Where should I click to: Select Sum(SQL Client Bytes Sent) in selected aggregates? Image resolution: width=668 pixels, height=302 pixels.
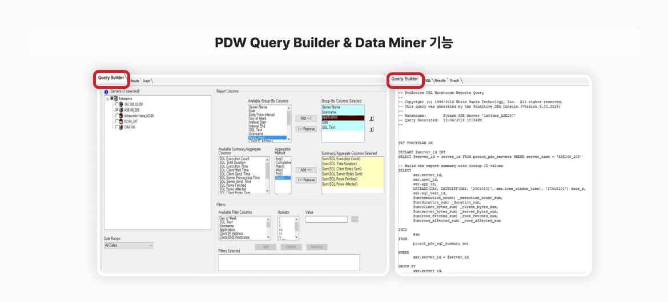pyautogui.click(x=352, y=169)
